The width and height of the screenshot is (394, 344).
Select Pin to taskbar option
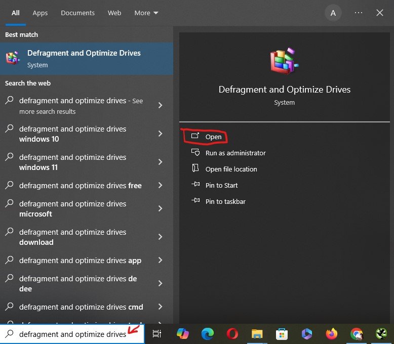pos(225,201)
